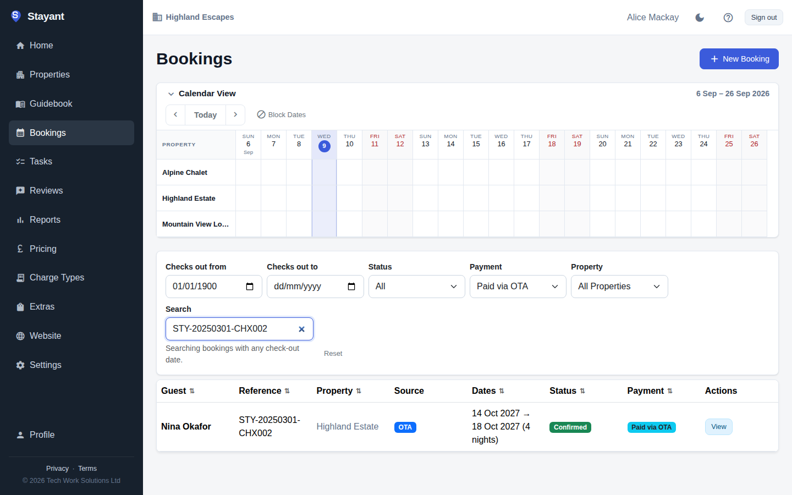
Task: Sign out of the account
Action: click(x=763, y=18)
